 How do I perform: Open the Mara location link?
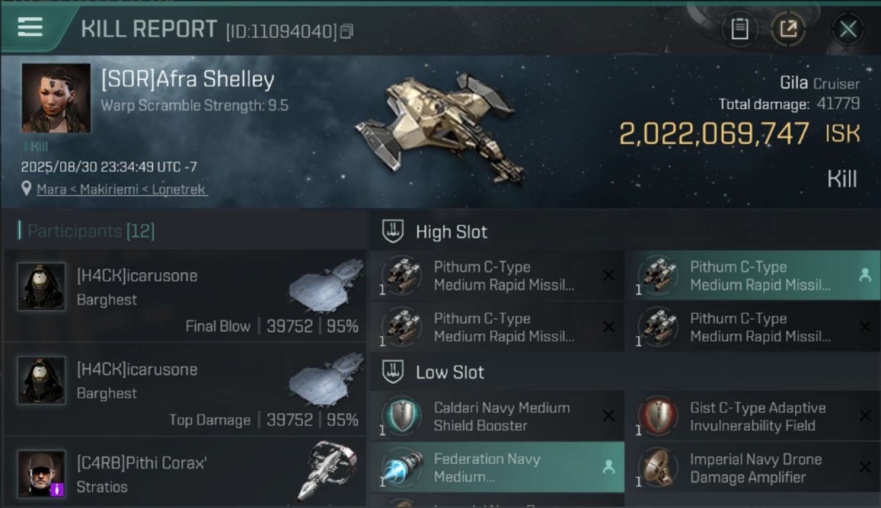coord(122,190)
